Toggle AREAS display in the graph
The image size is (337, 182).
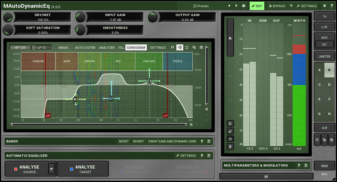pyautogui.click(x=63, y=48)
